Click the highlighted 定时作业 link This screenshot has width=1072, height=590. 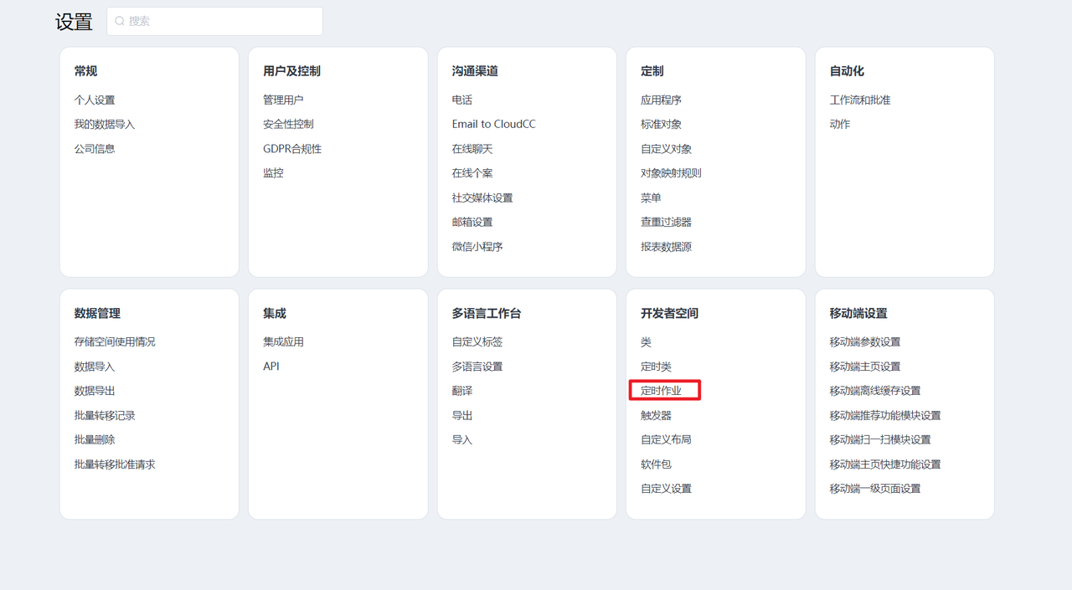coord(662,391)
